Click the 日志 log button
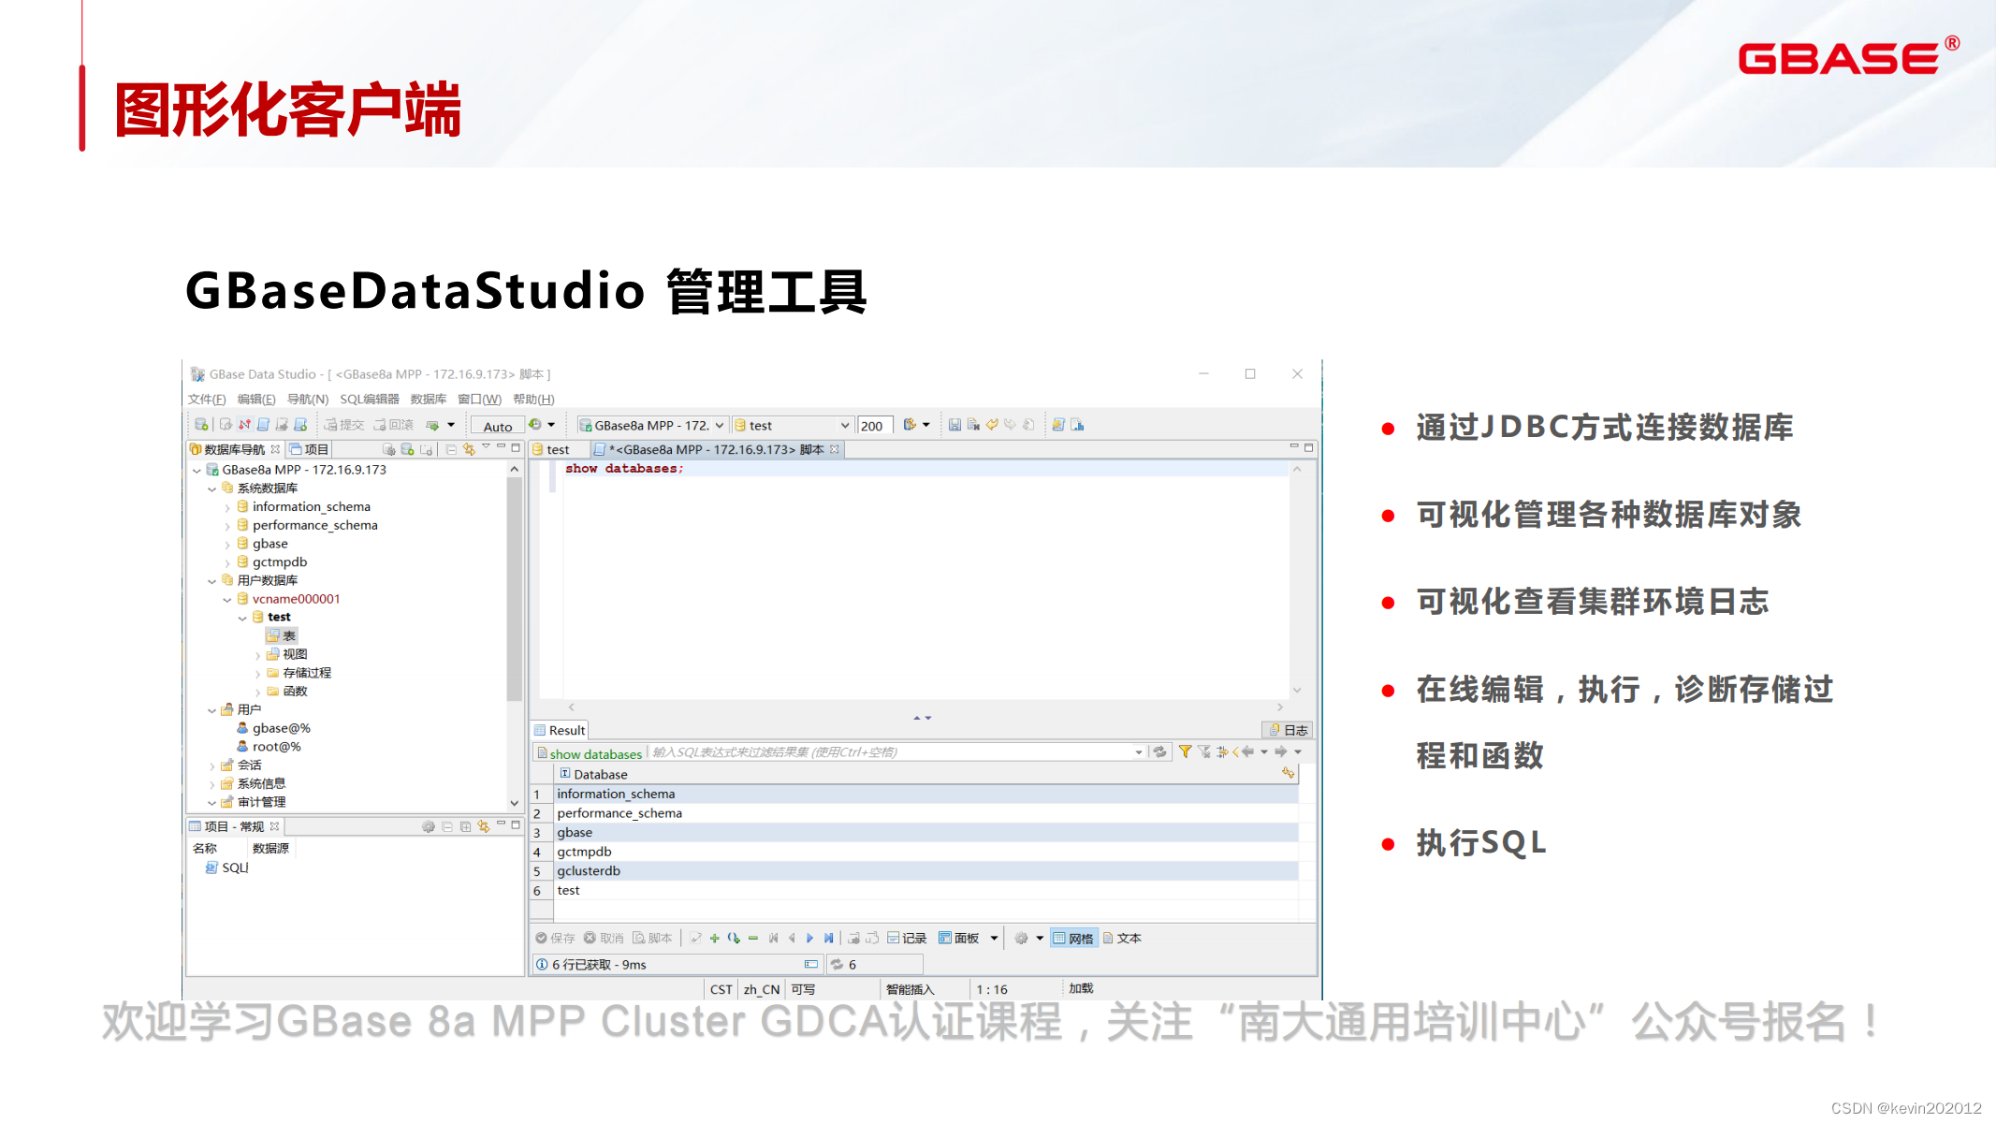This screenshot has height=1123, width=1996. coord(1288,730)
